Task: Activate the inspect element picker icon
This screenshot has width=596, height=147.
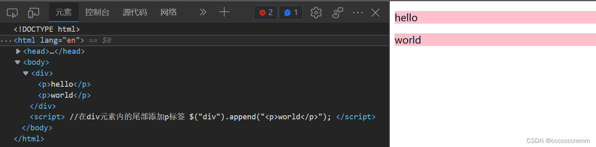Action: pyautogui.click(x=12, y=13)
